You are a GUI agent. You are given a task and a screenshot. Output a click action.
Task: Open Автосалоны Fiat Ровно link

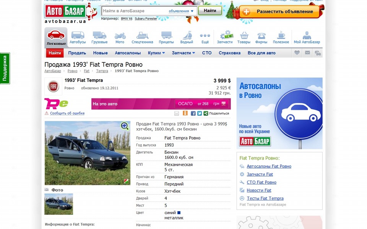(269, 166)
